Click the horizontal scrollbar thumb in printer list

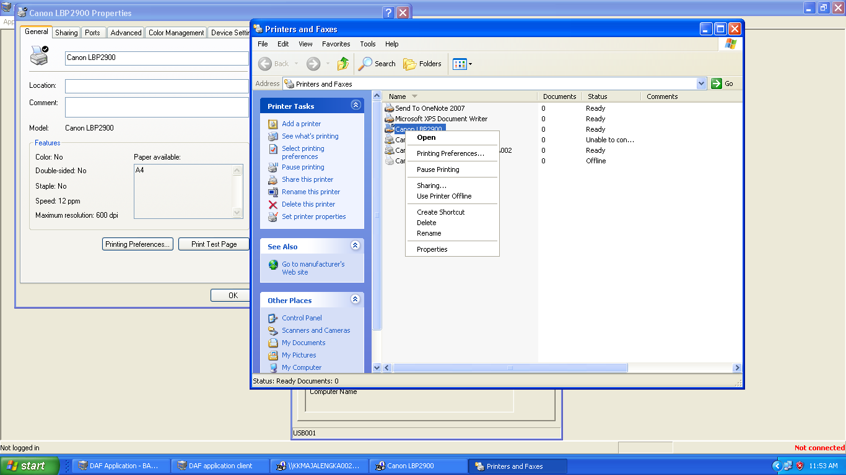510,367
